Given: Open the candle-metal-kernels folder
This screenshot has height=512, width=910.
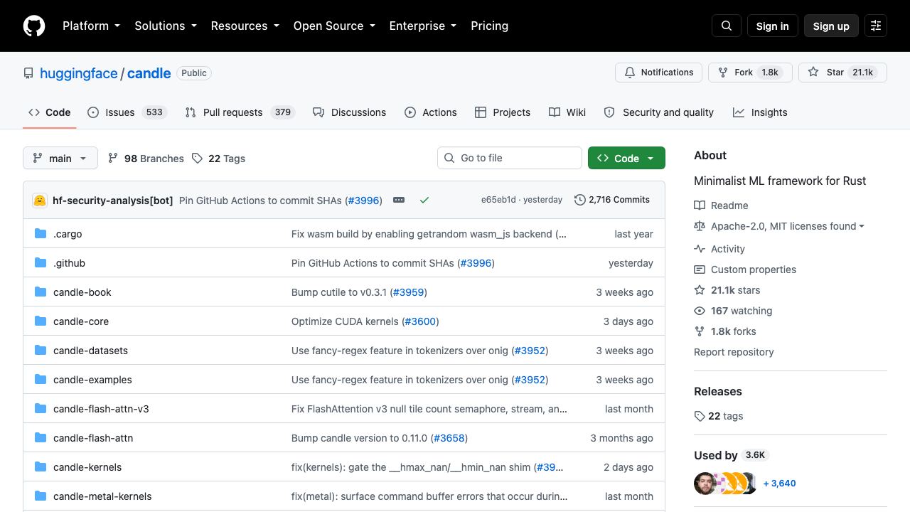Looking at the screenshot, I should coord(102,496).
